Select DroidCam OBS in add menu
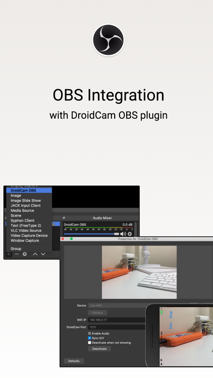Image resolution: width=213 pixels, height=378 pixels. coord(29,191)
